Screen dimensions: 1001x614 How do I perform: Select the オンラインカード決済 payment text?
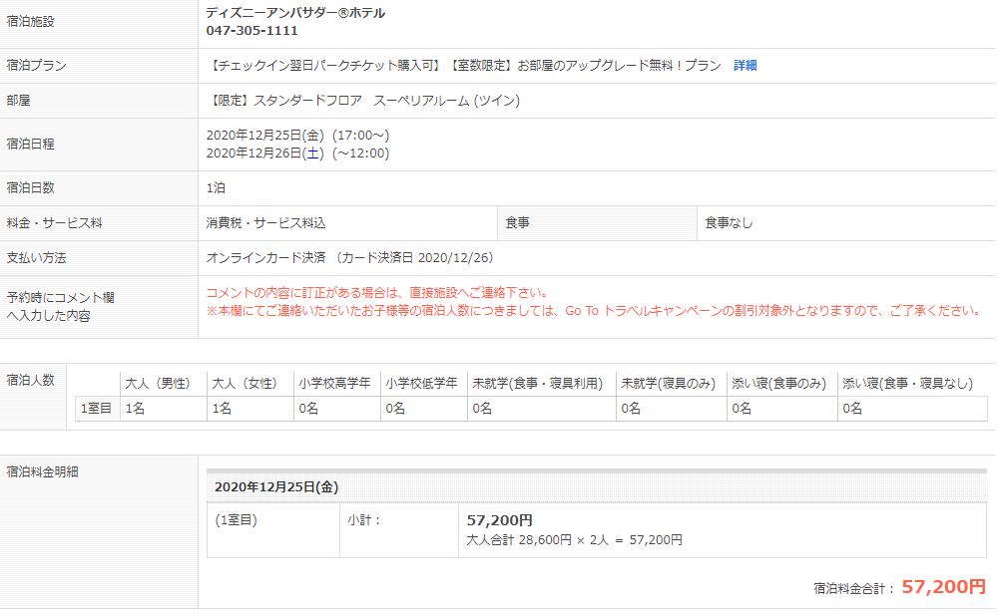[265, 258]
